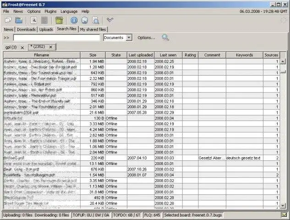The height and width of the screenshot is (220, 290).
Task: Click the document-with-magnifier toolbar icon
Action: [x=95, y=20]
